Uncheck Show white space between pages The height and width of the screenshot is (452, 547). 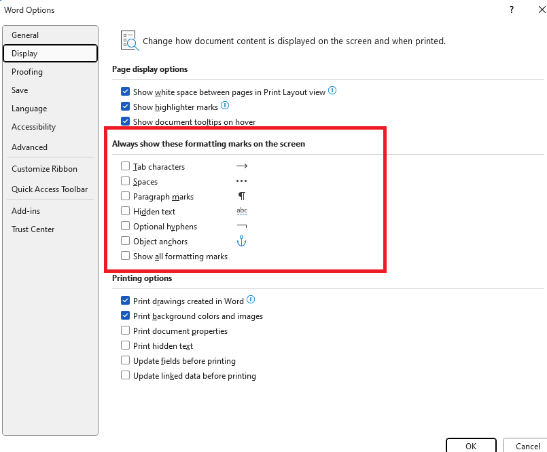[x=125, y=92]
